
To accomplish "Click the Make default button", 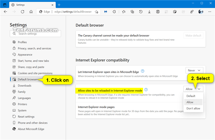I will [x=193, y=36].
